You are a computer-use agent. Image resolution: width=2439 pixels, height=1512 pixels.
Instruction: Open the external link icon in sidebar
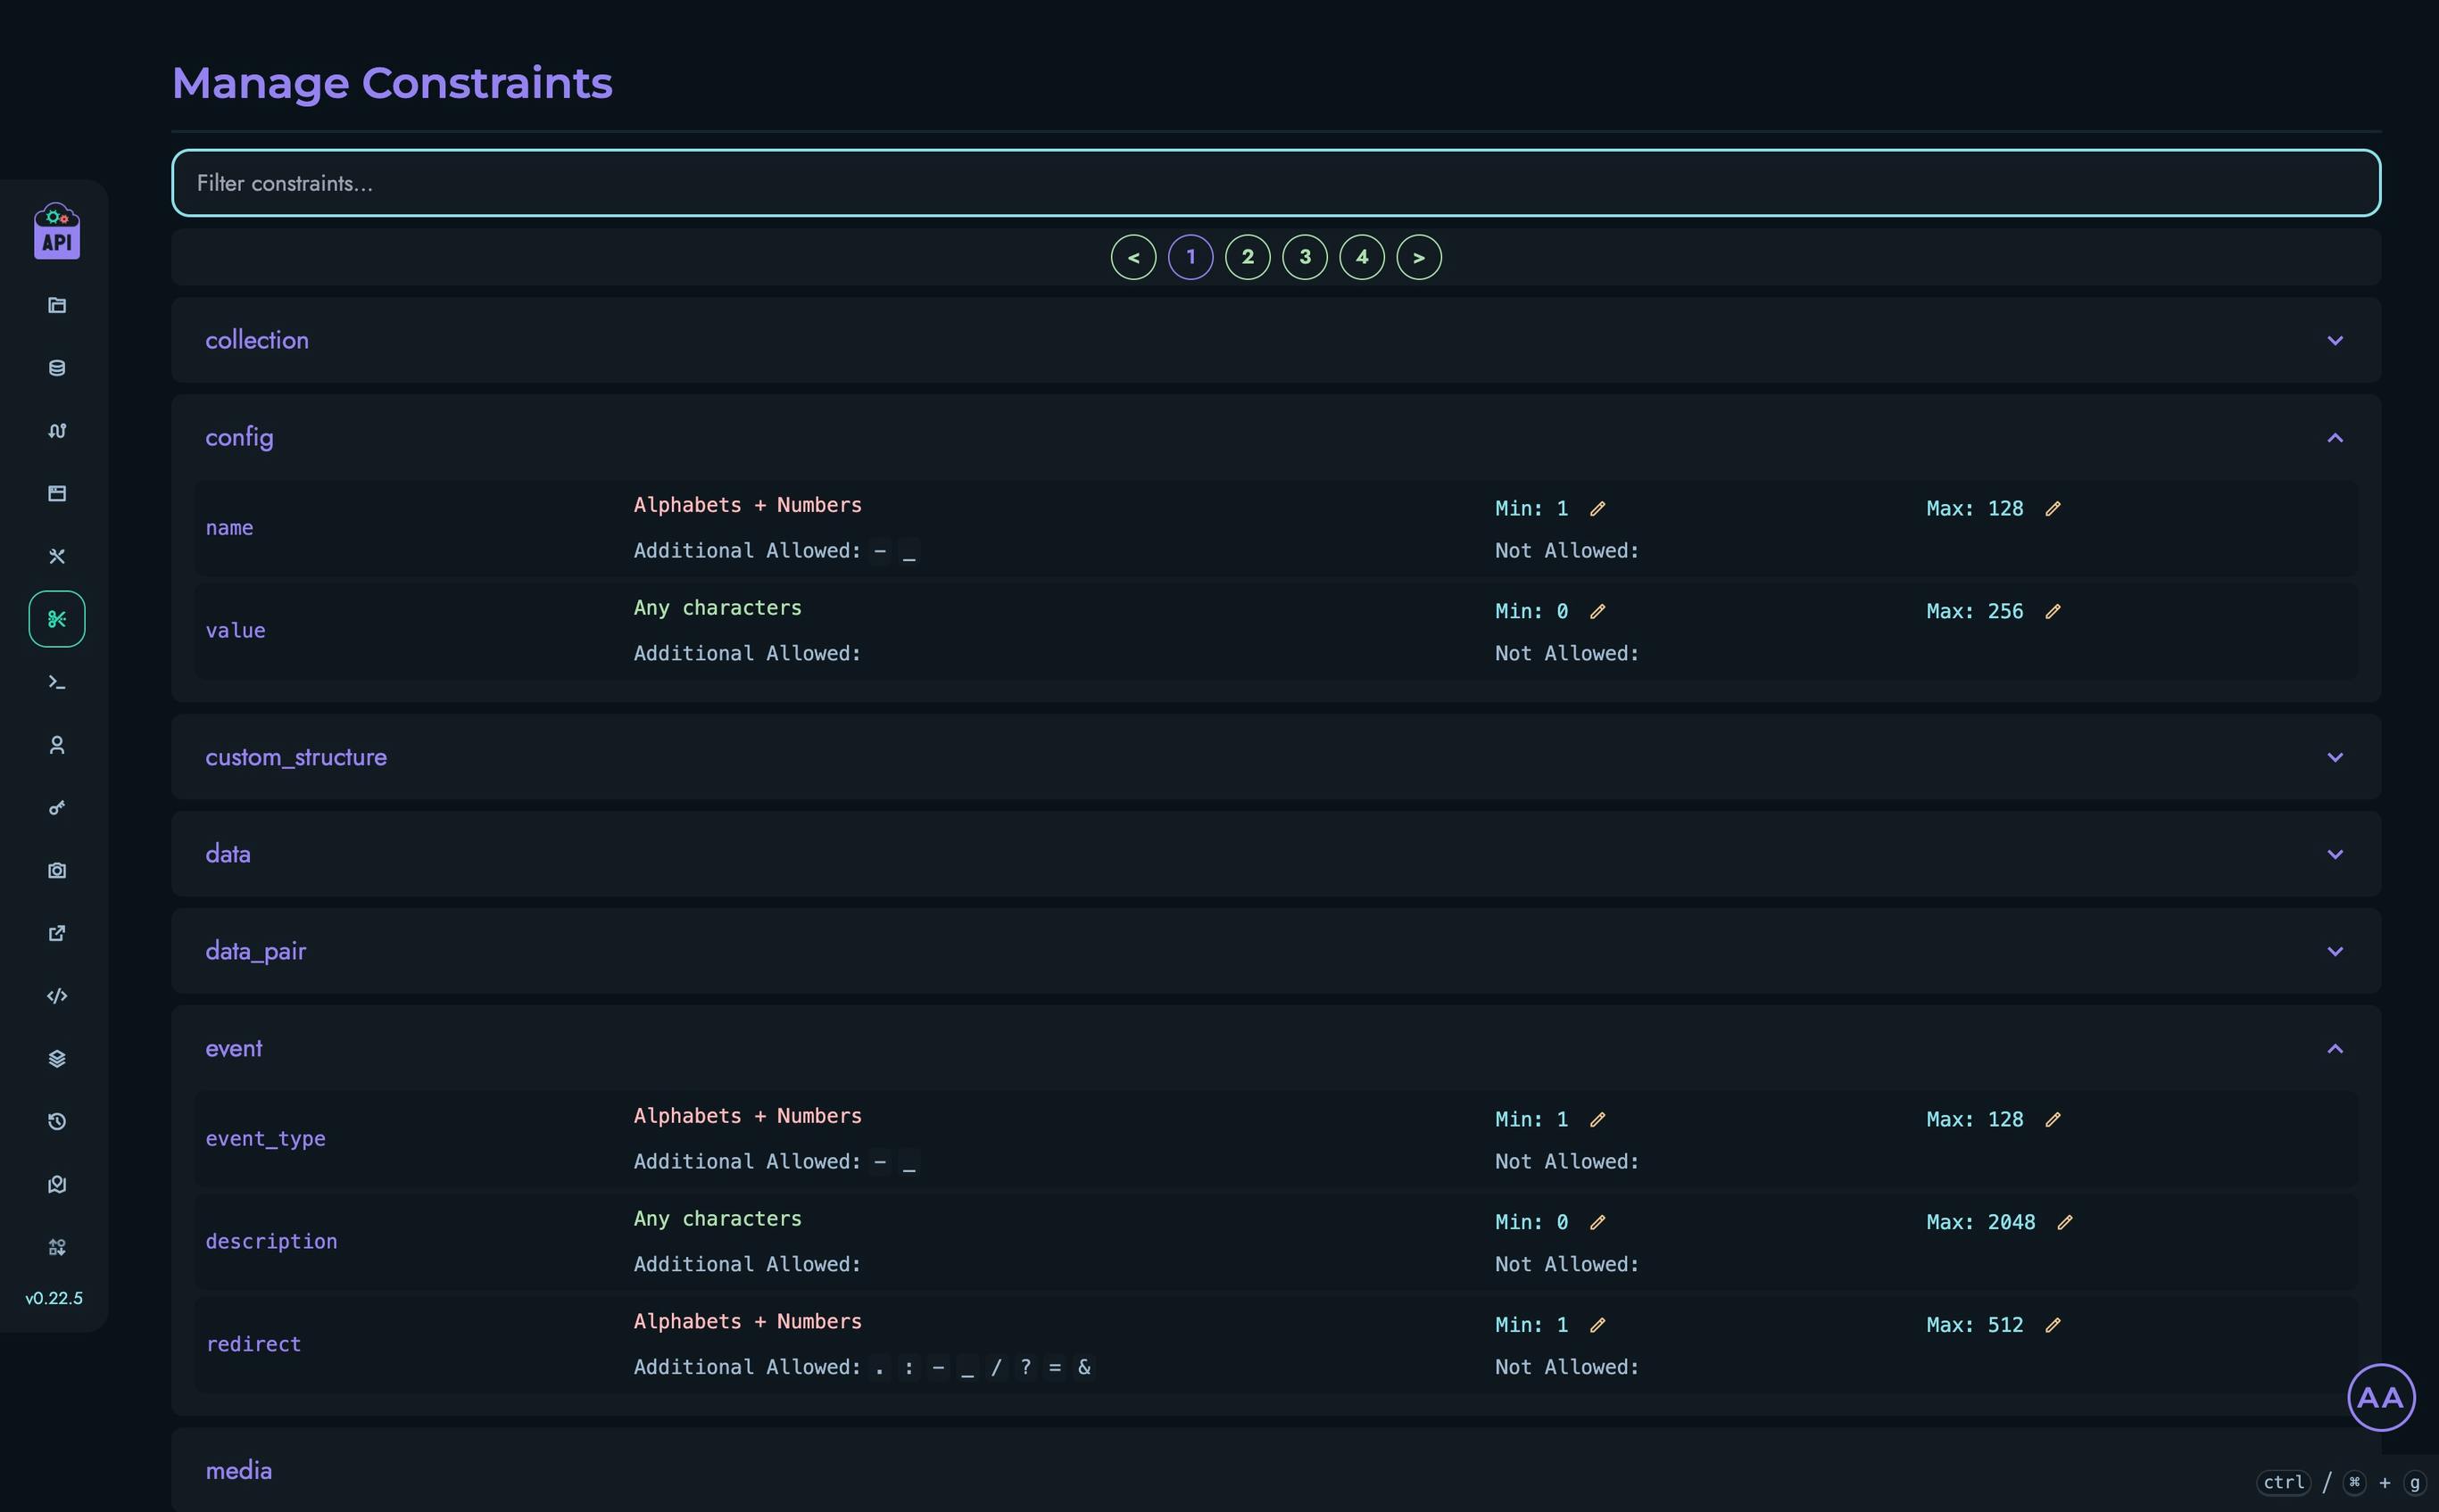(x=57, y=933)
